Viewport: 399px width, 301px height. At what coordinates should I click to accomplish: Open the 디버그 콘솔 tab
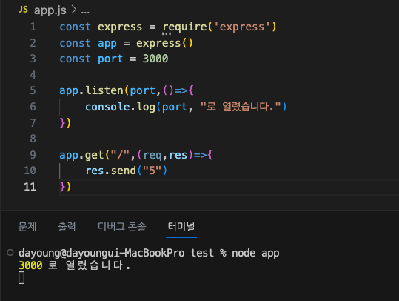pyautogui.click(x=122, y=226)
